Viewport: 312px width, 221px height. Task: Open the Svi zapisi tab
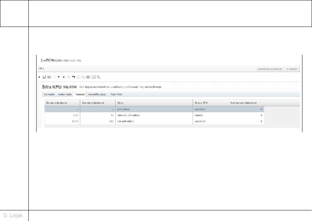click(49, 95)
